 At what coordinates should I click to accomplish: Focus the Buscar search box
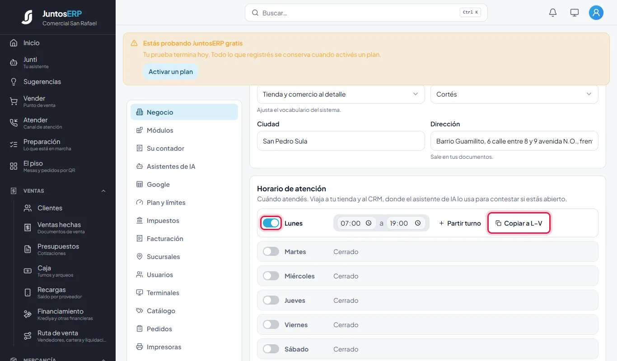pyautogui.click(x=366, y=13)
